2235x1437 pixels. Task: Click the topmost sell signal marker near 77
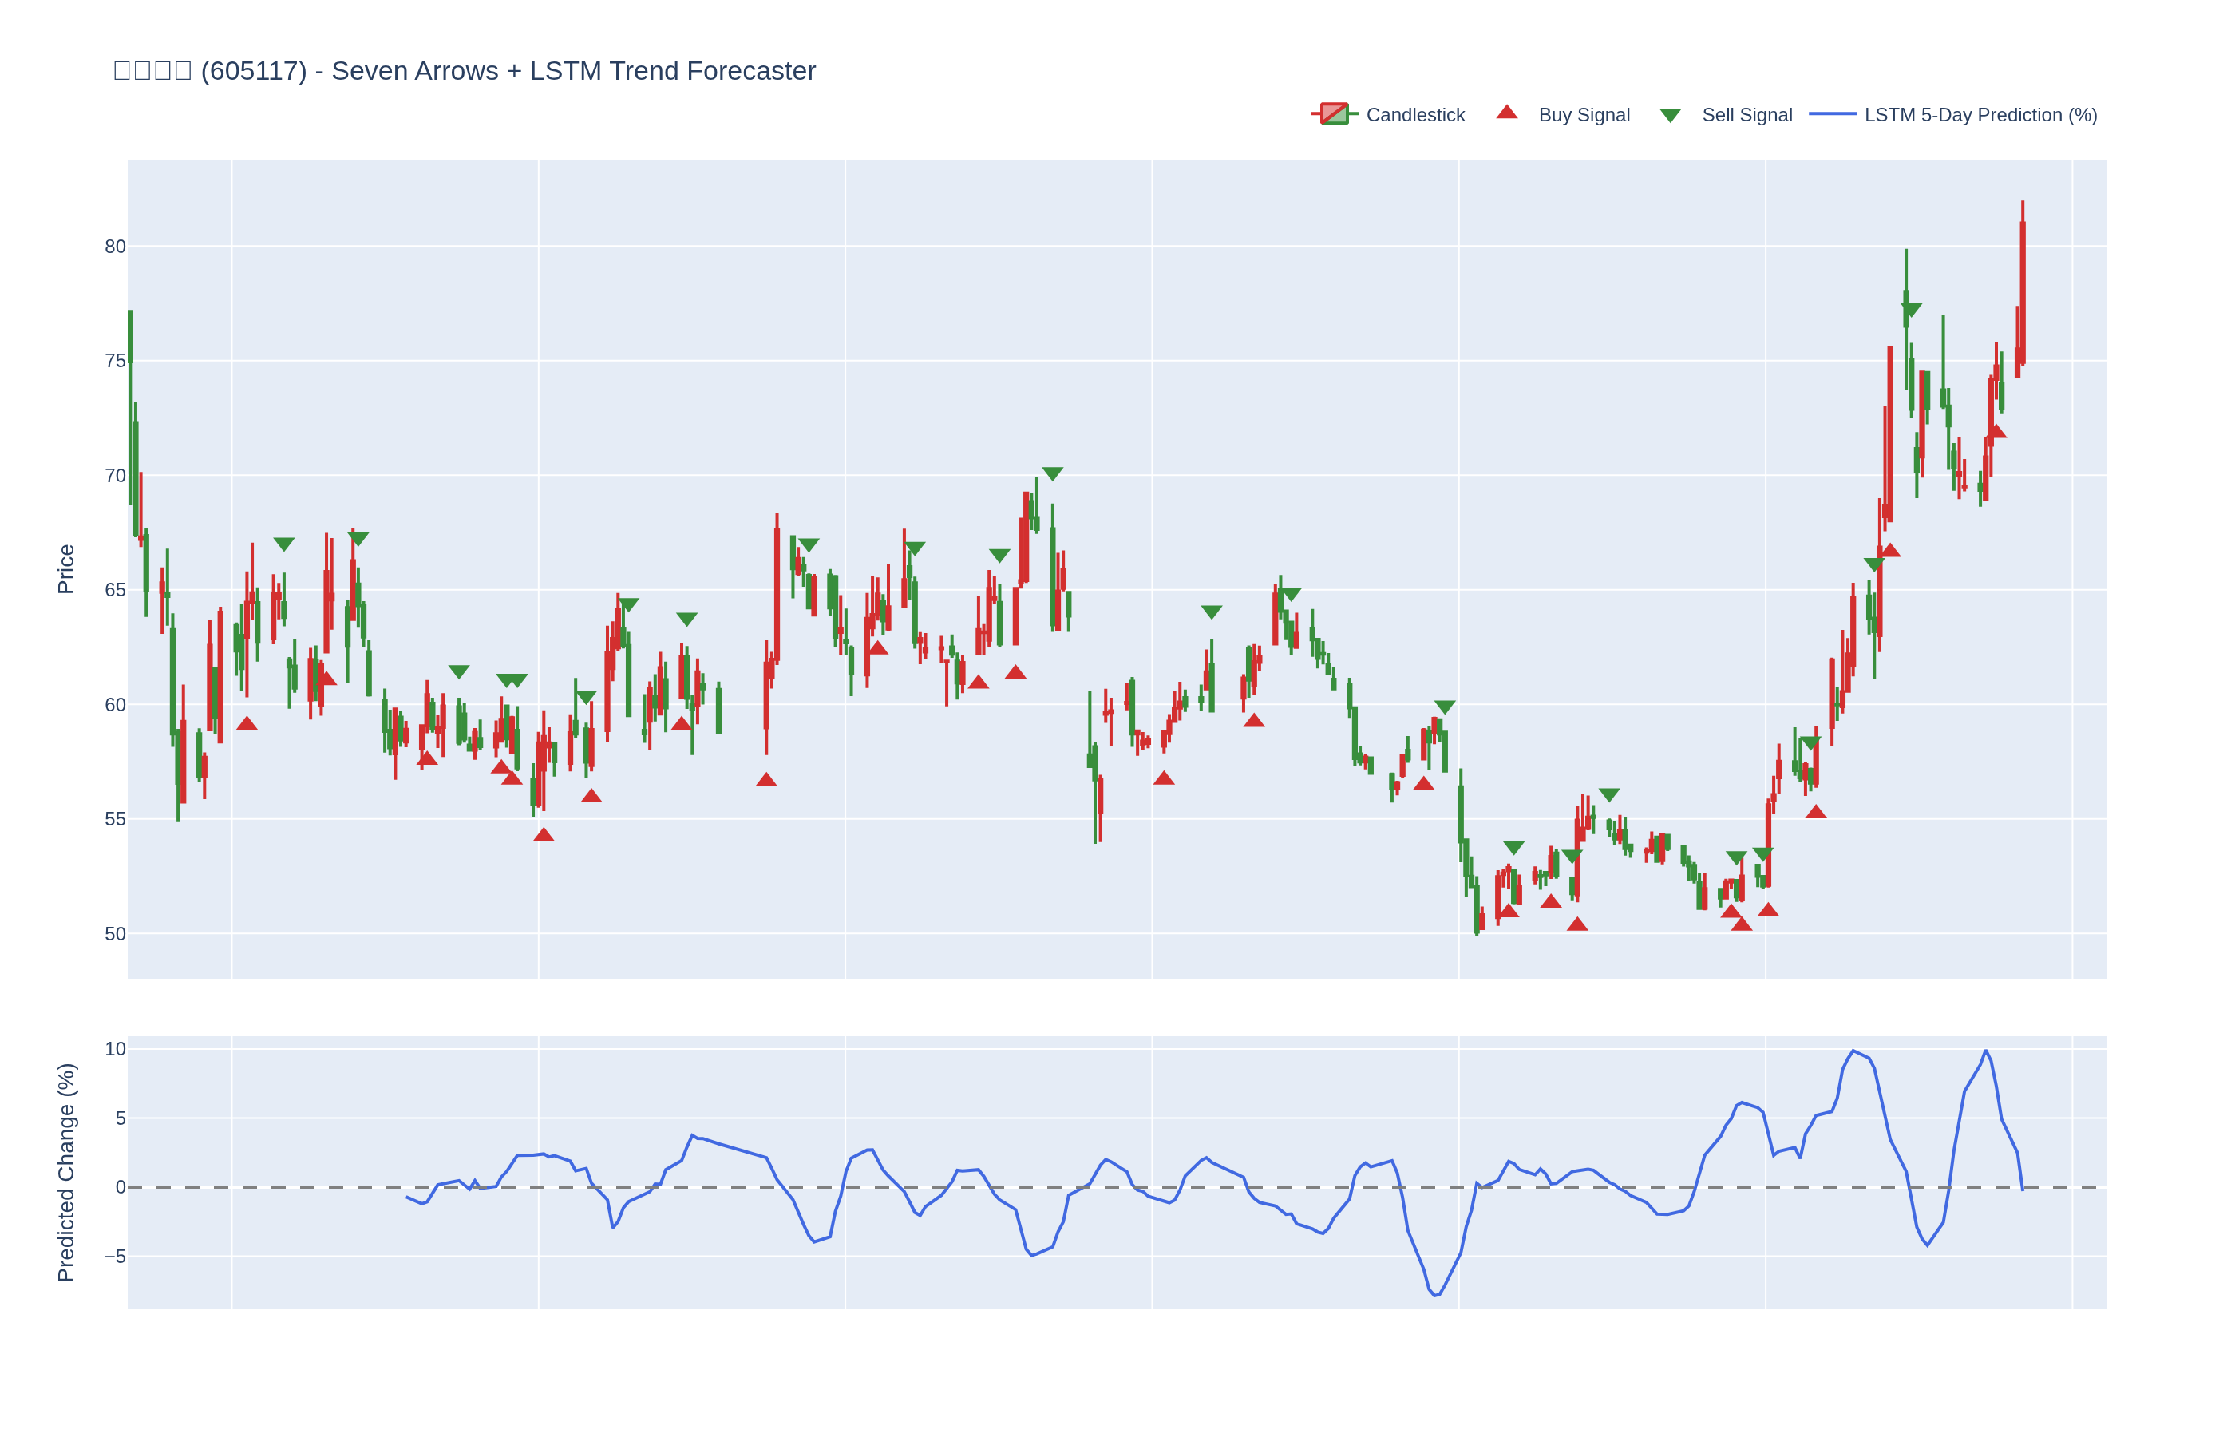tap(1911, 310)
